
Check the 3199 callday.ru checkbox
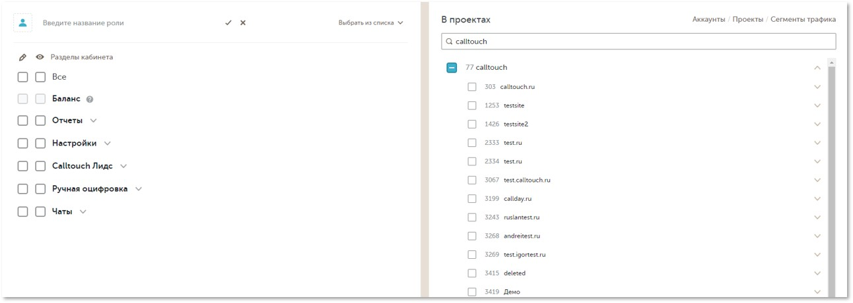(x=472, y=198)
